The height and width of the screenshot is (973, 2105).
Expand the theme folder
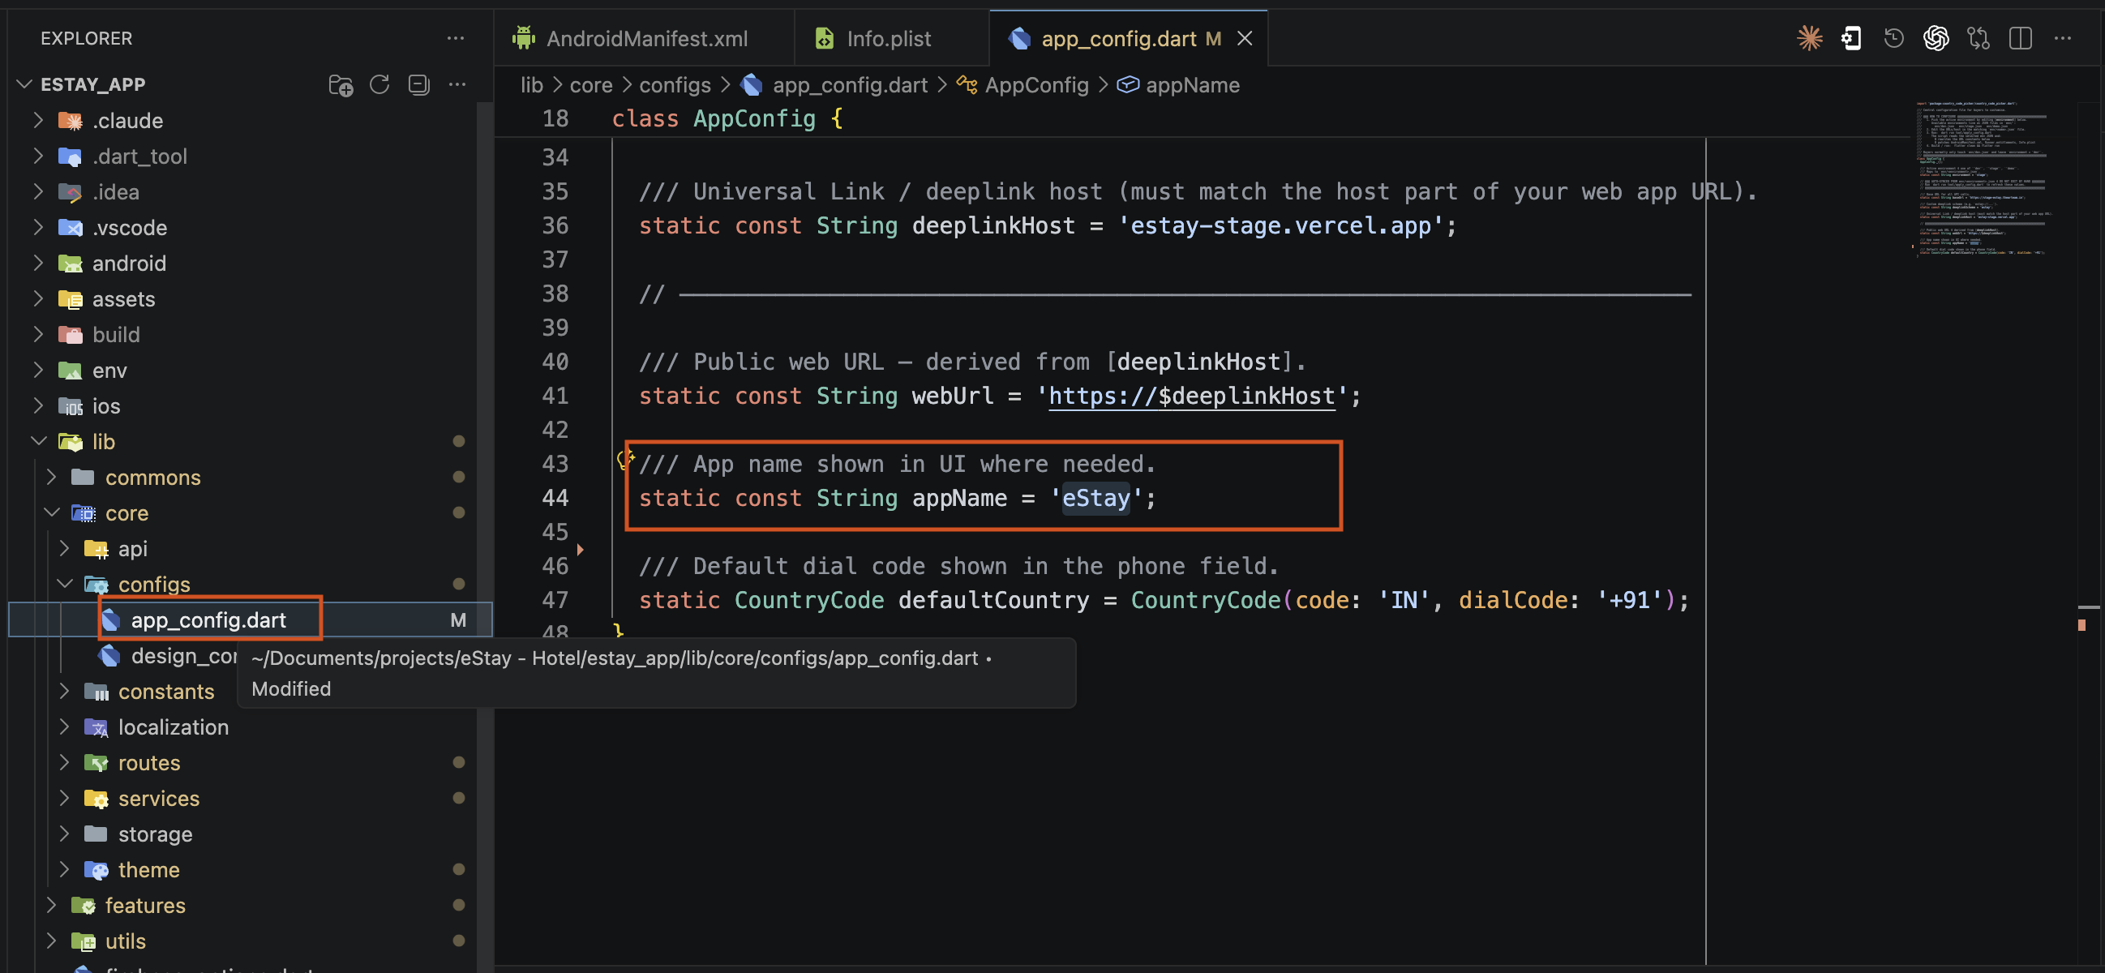[64, 869]
